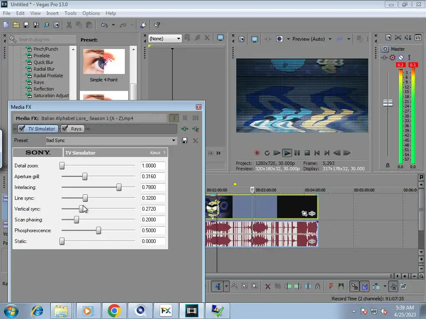Click the Delete X icon in the timeline toolbar

(268, 286)
